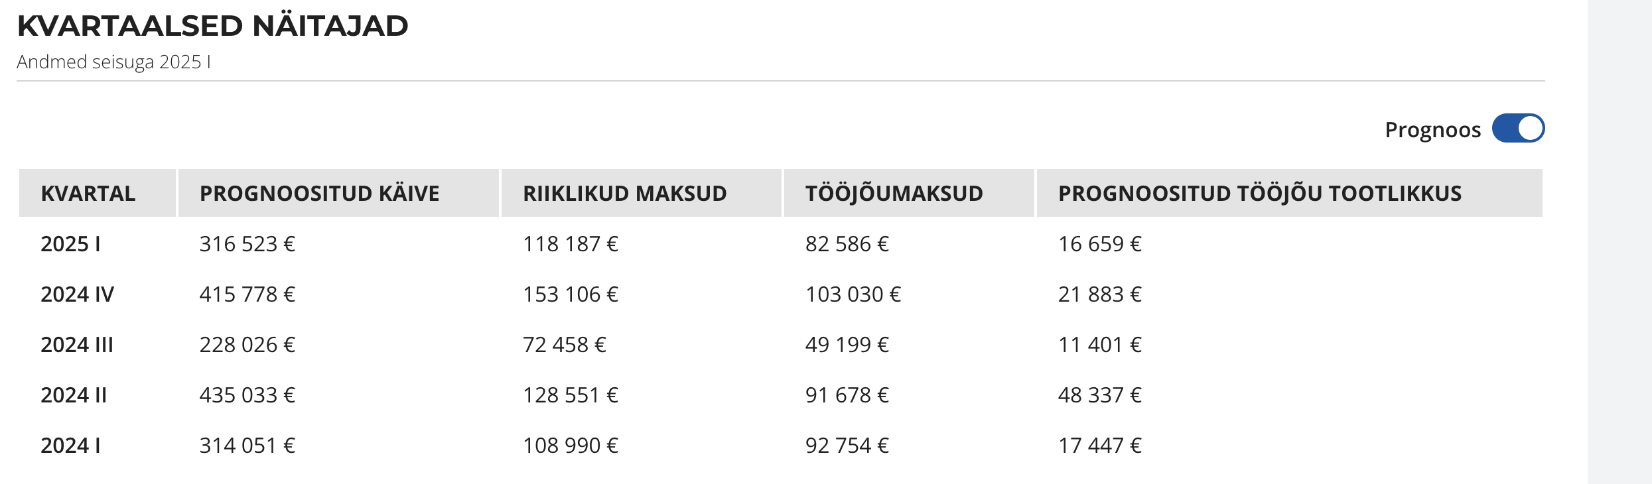The width and height of the screenshot is (1652, 484).
Task: Select the 2024 IV quarter row
Action: tap(781, 294)
